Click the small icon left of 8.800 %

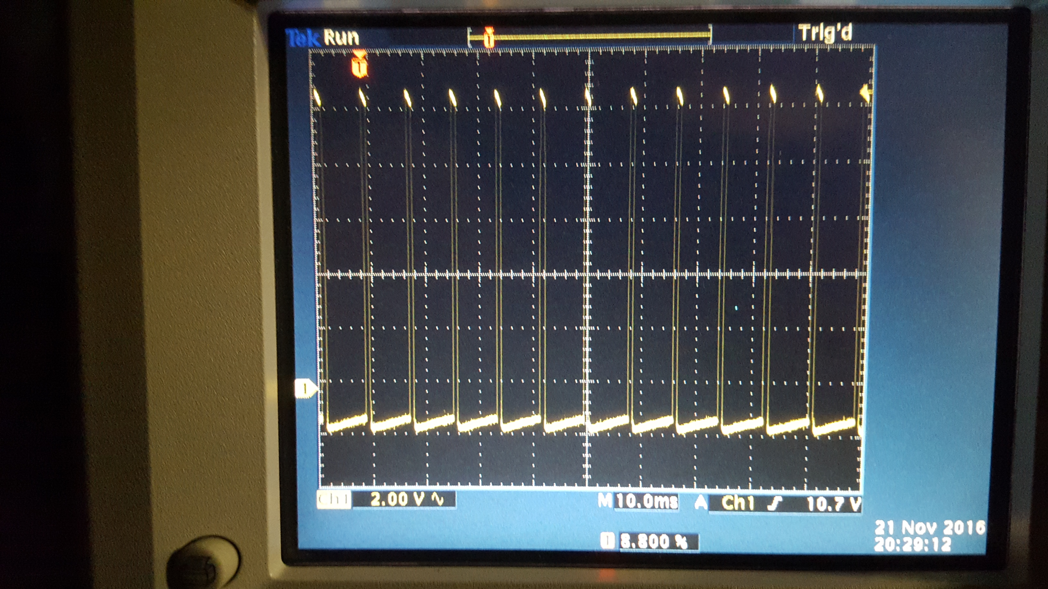[607, 541]
